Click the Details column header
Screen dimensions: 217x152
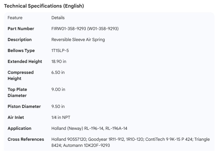[58, 18]
